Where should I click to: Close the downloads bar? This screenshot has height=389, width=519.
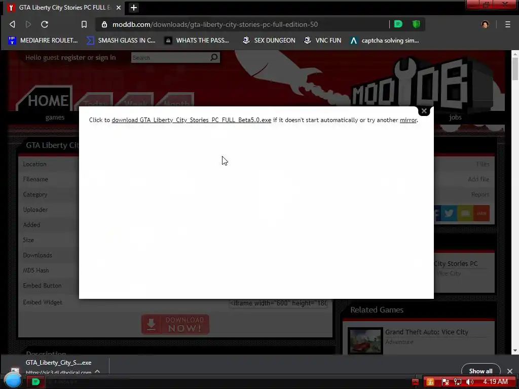(510, 371)
